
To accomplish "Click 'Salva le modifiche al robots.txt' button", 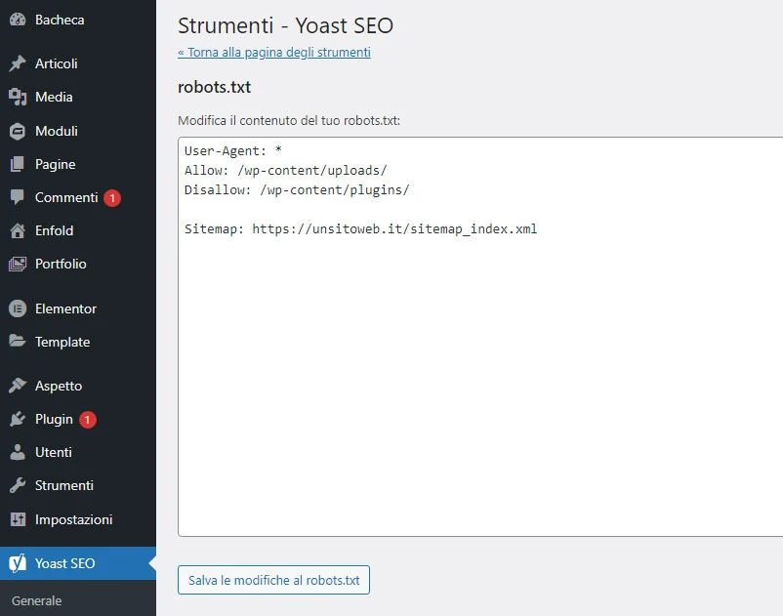I will [273, 580].
